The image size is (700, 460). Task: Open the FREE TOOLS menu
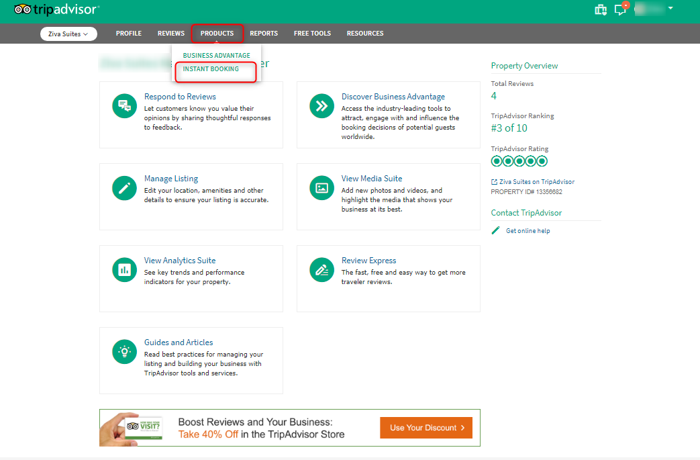pos(312,34)
